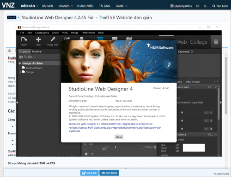Close the Tone Levels panel
The width and height of the screenshot is (231, 177).
pyautogui.click(x=216, y=87)
